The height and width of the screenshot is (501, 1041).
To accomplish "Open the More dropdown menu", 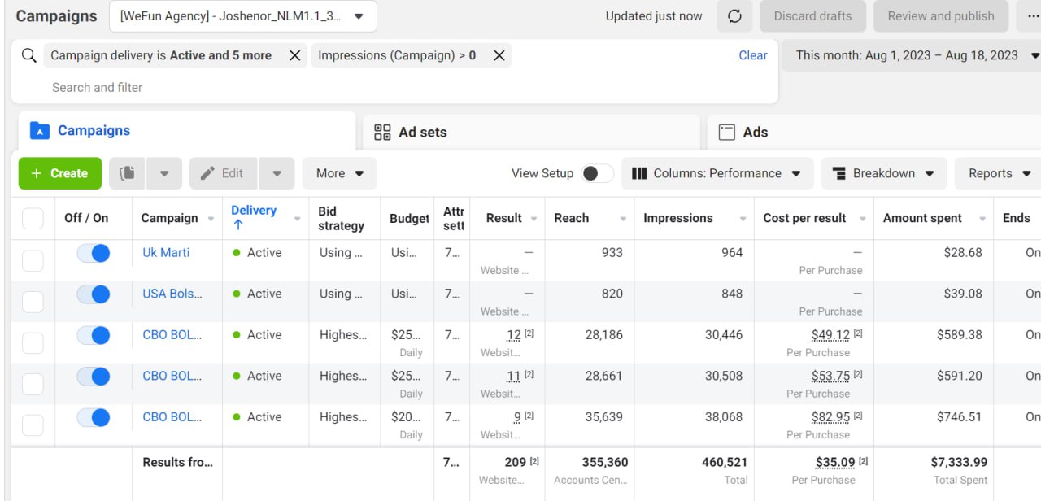I will (340, 173).
